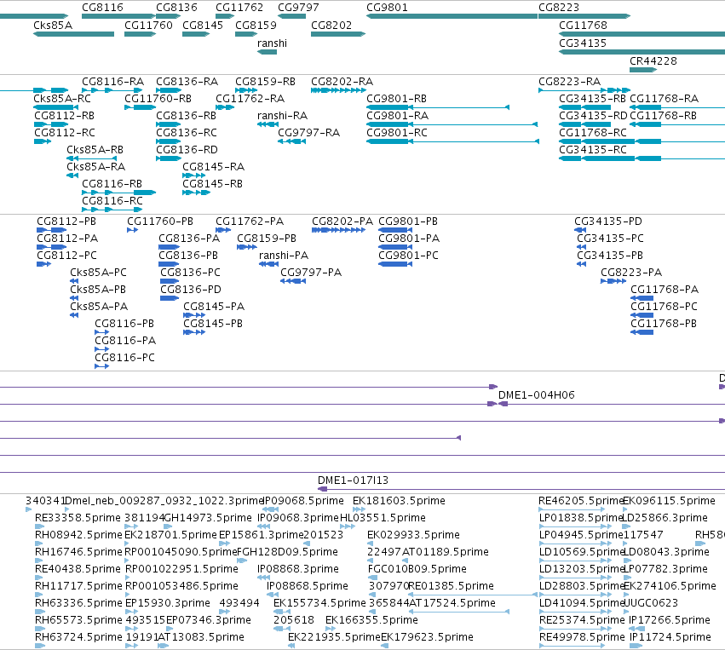Select the CG8136 gene label
The height and width of the screenshot is (650, 725).
(176, 8)
